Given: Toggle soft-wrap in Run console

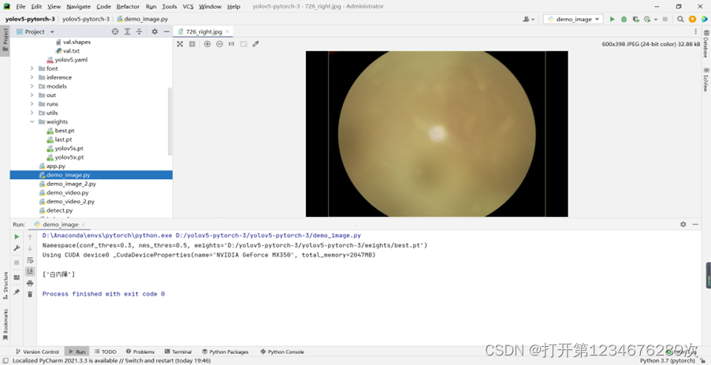Looking at the screenshot, I should 30,260.
